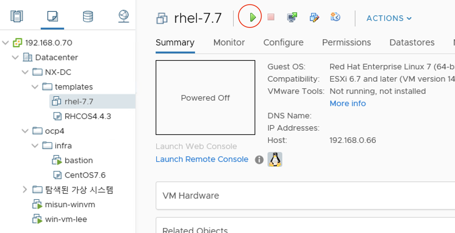
Task: Switch to Networking view icon
Action: pyautogui.click(x=124, y=16)
